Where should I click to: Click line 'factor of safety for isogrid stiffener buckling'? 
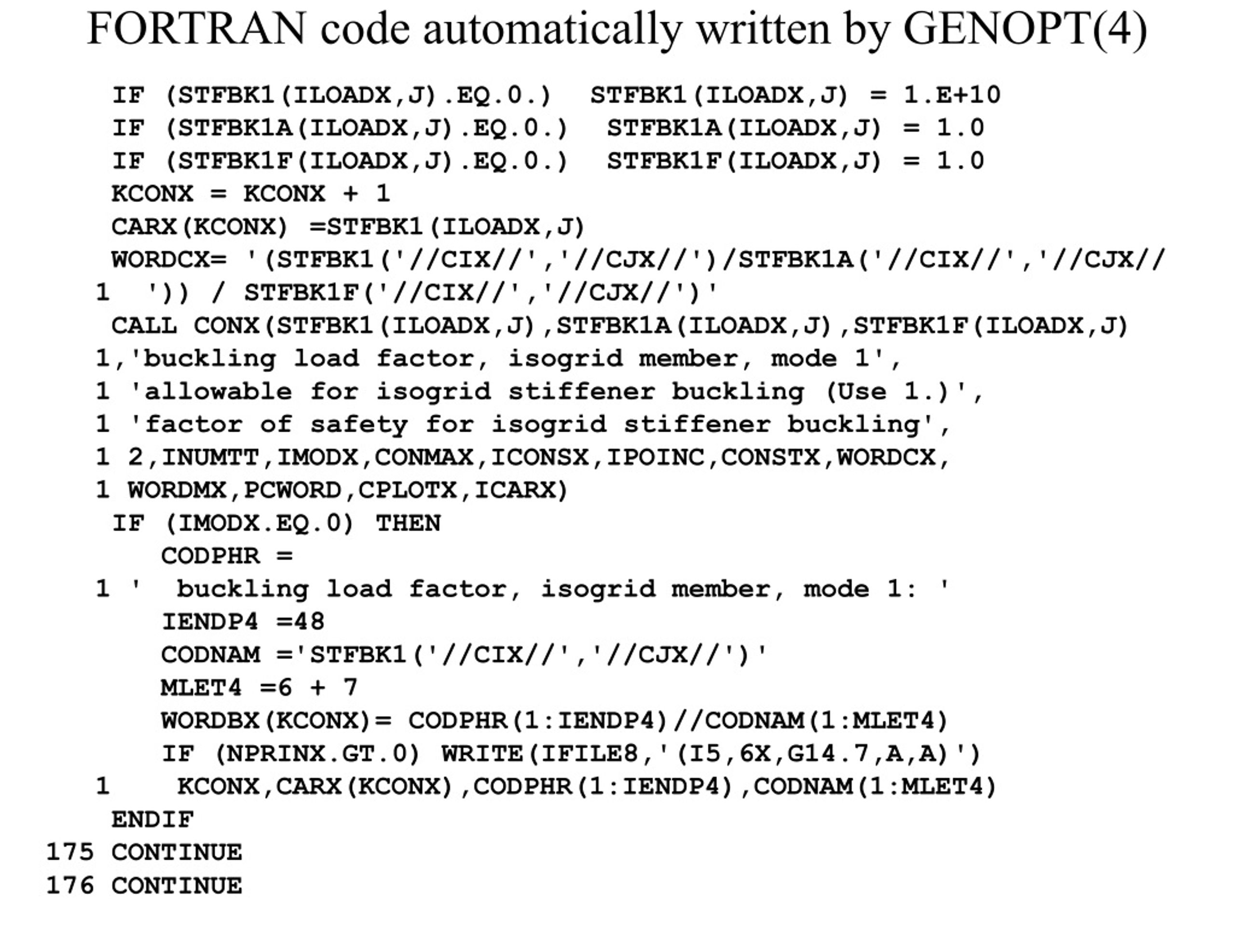(523, 424)
